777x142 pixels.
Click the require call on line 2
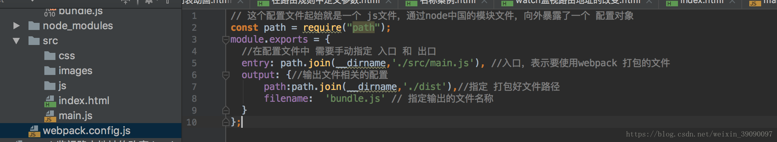(x=322, y=28)
